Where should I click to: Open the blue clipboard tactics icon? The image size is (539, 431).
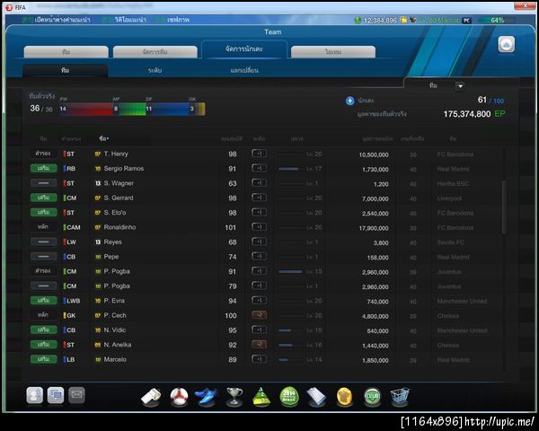click(316, 397)
